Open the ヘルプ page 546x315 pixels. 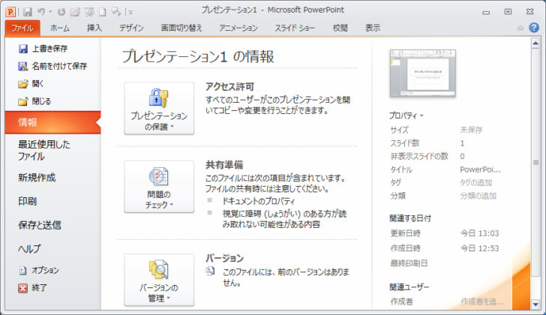(x=29, y=249)
